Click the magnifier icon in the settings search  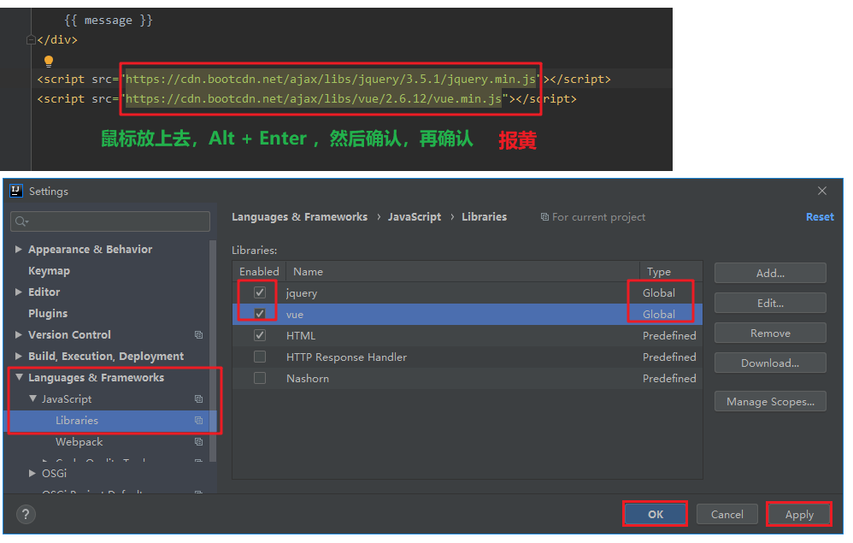tap(21, 221)
